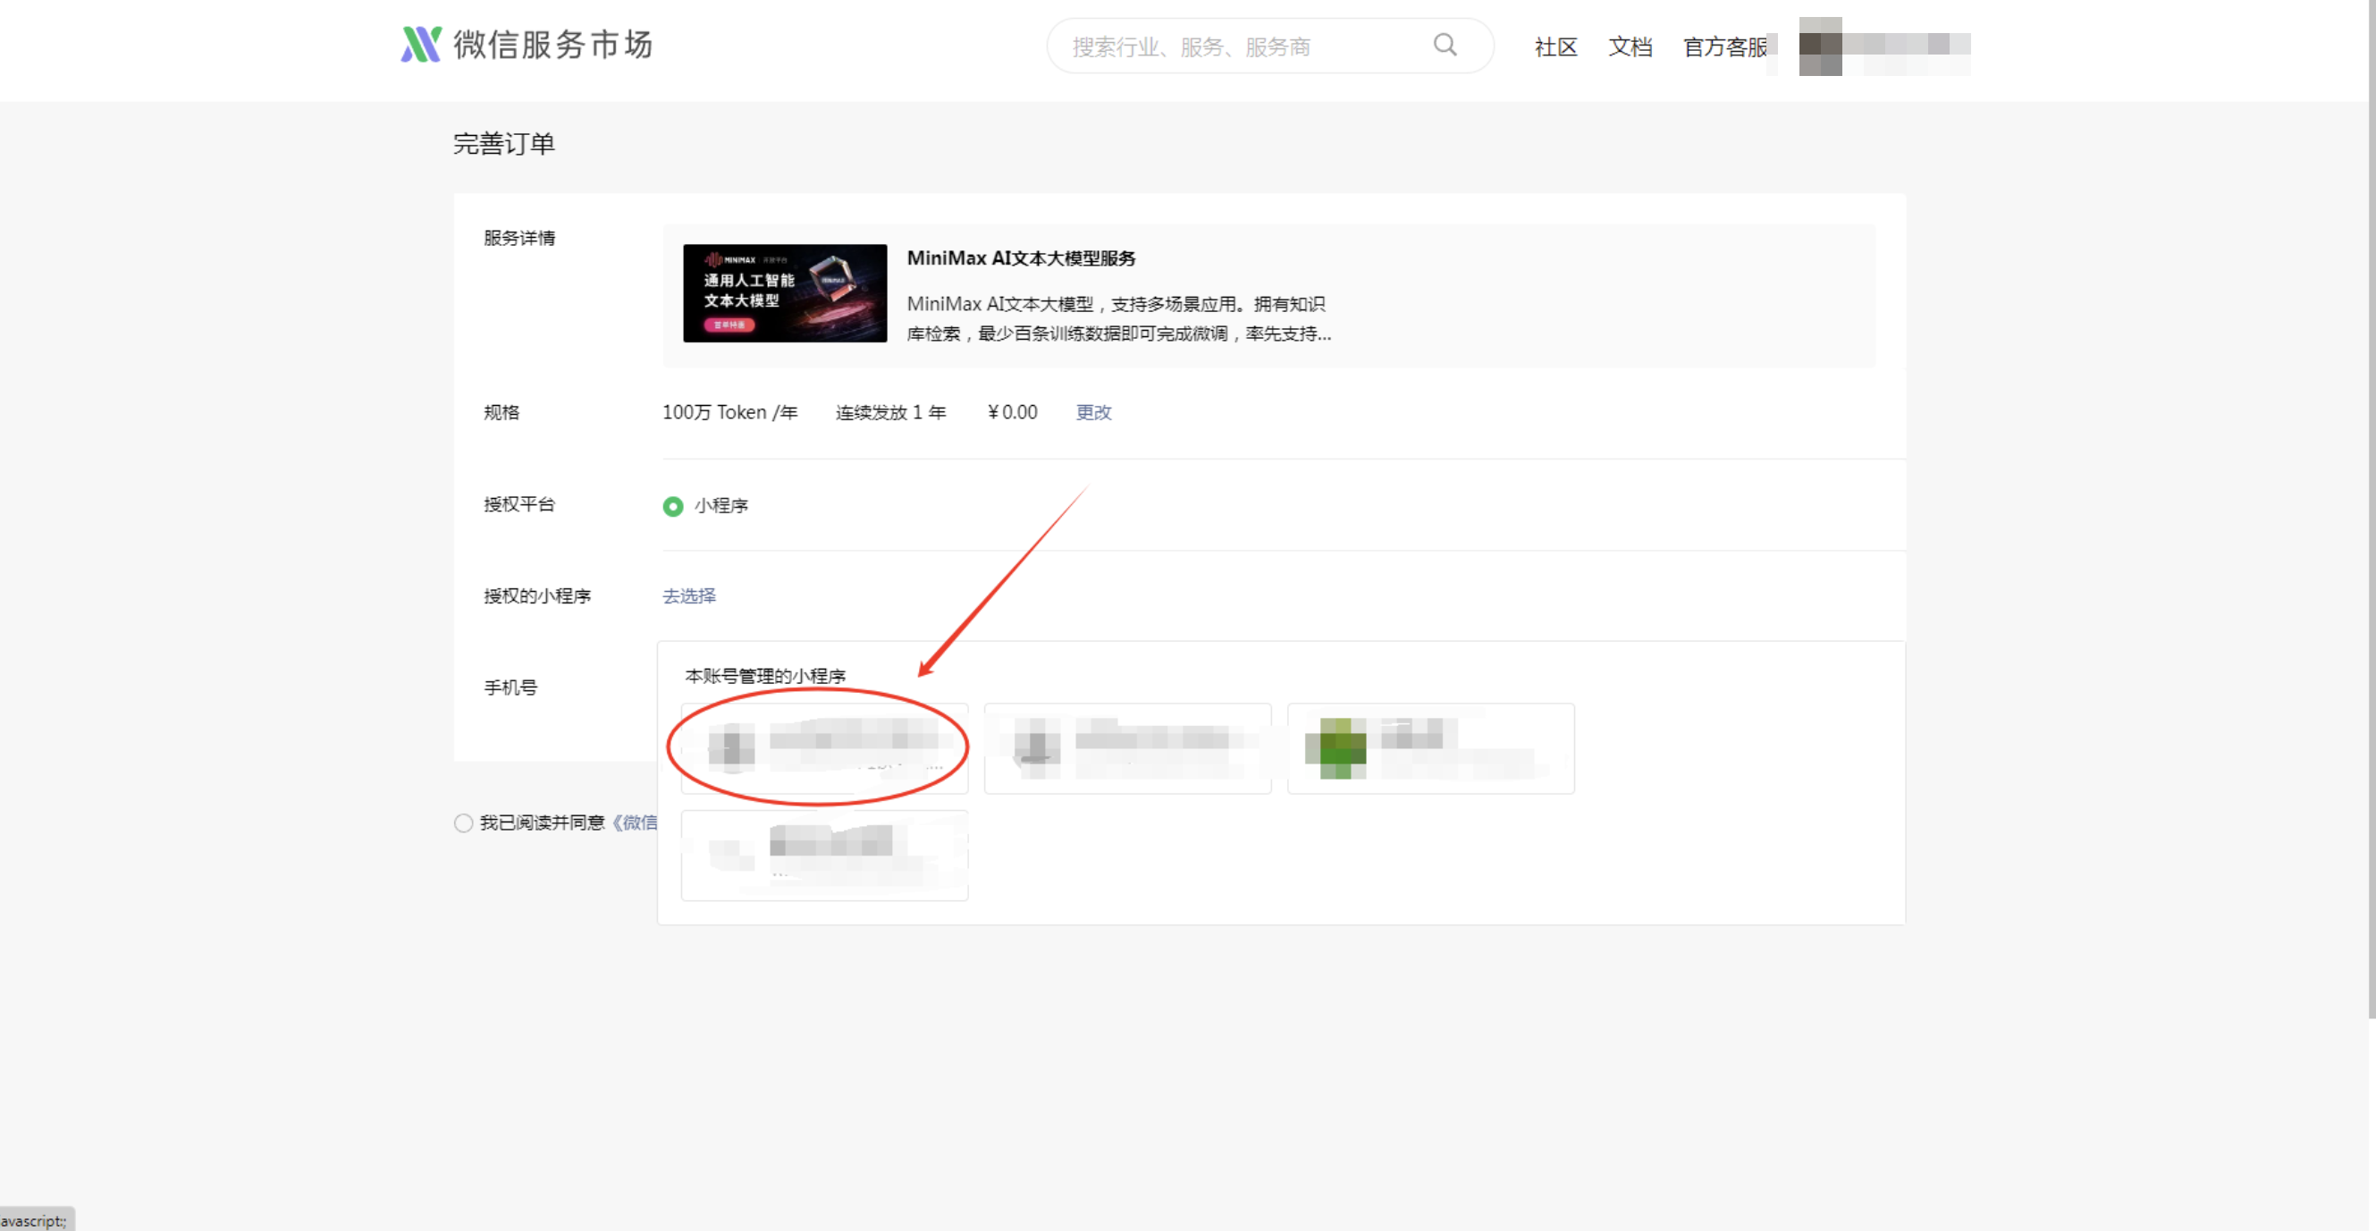The width and height of the screenshot is (2376, 1231).
Task: Click the search magnifier icon
Action: pos(1445,45)
